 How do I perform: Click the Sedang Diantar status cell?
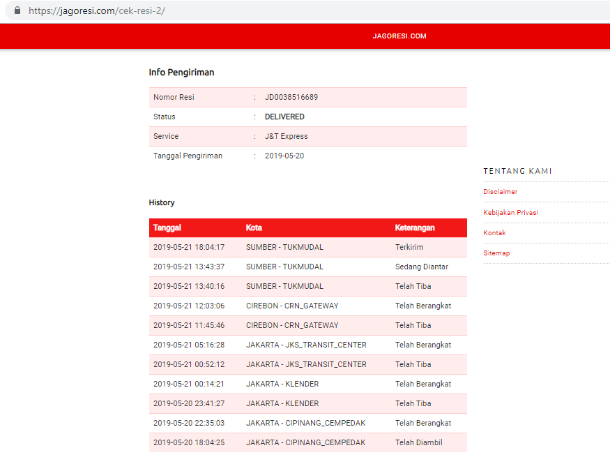coord(422,267)
